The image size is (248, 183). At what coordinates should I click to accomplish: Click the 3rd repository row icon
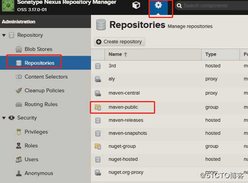[98, 66]
